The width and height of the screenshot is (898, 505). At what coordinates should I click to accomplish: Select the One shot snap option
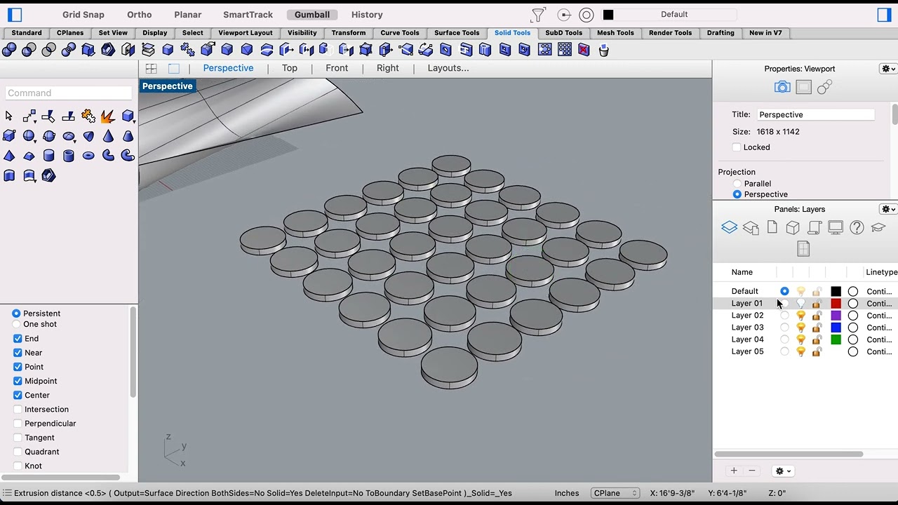tap(16, 324)
